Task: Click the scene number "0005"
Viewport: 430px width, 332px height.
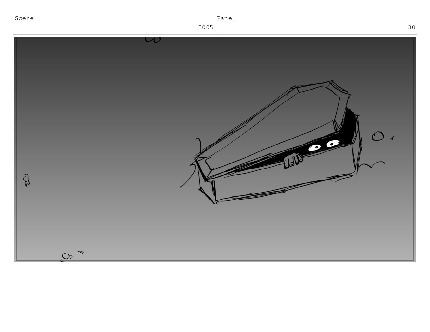Action: pyautogui.click(x=205, y=27)
